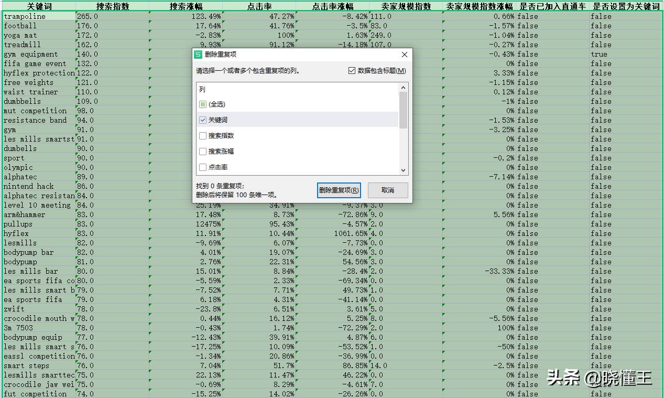Click the column list scroll-down arrow
664x398 pixels.
coord(403,170)
